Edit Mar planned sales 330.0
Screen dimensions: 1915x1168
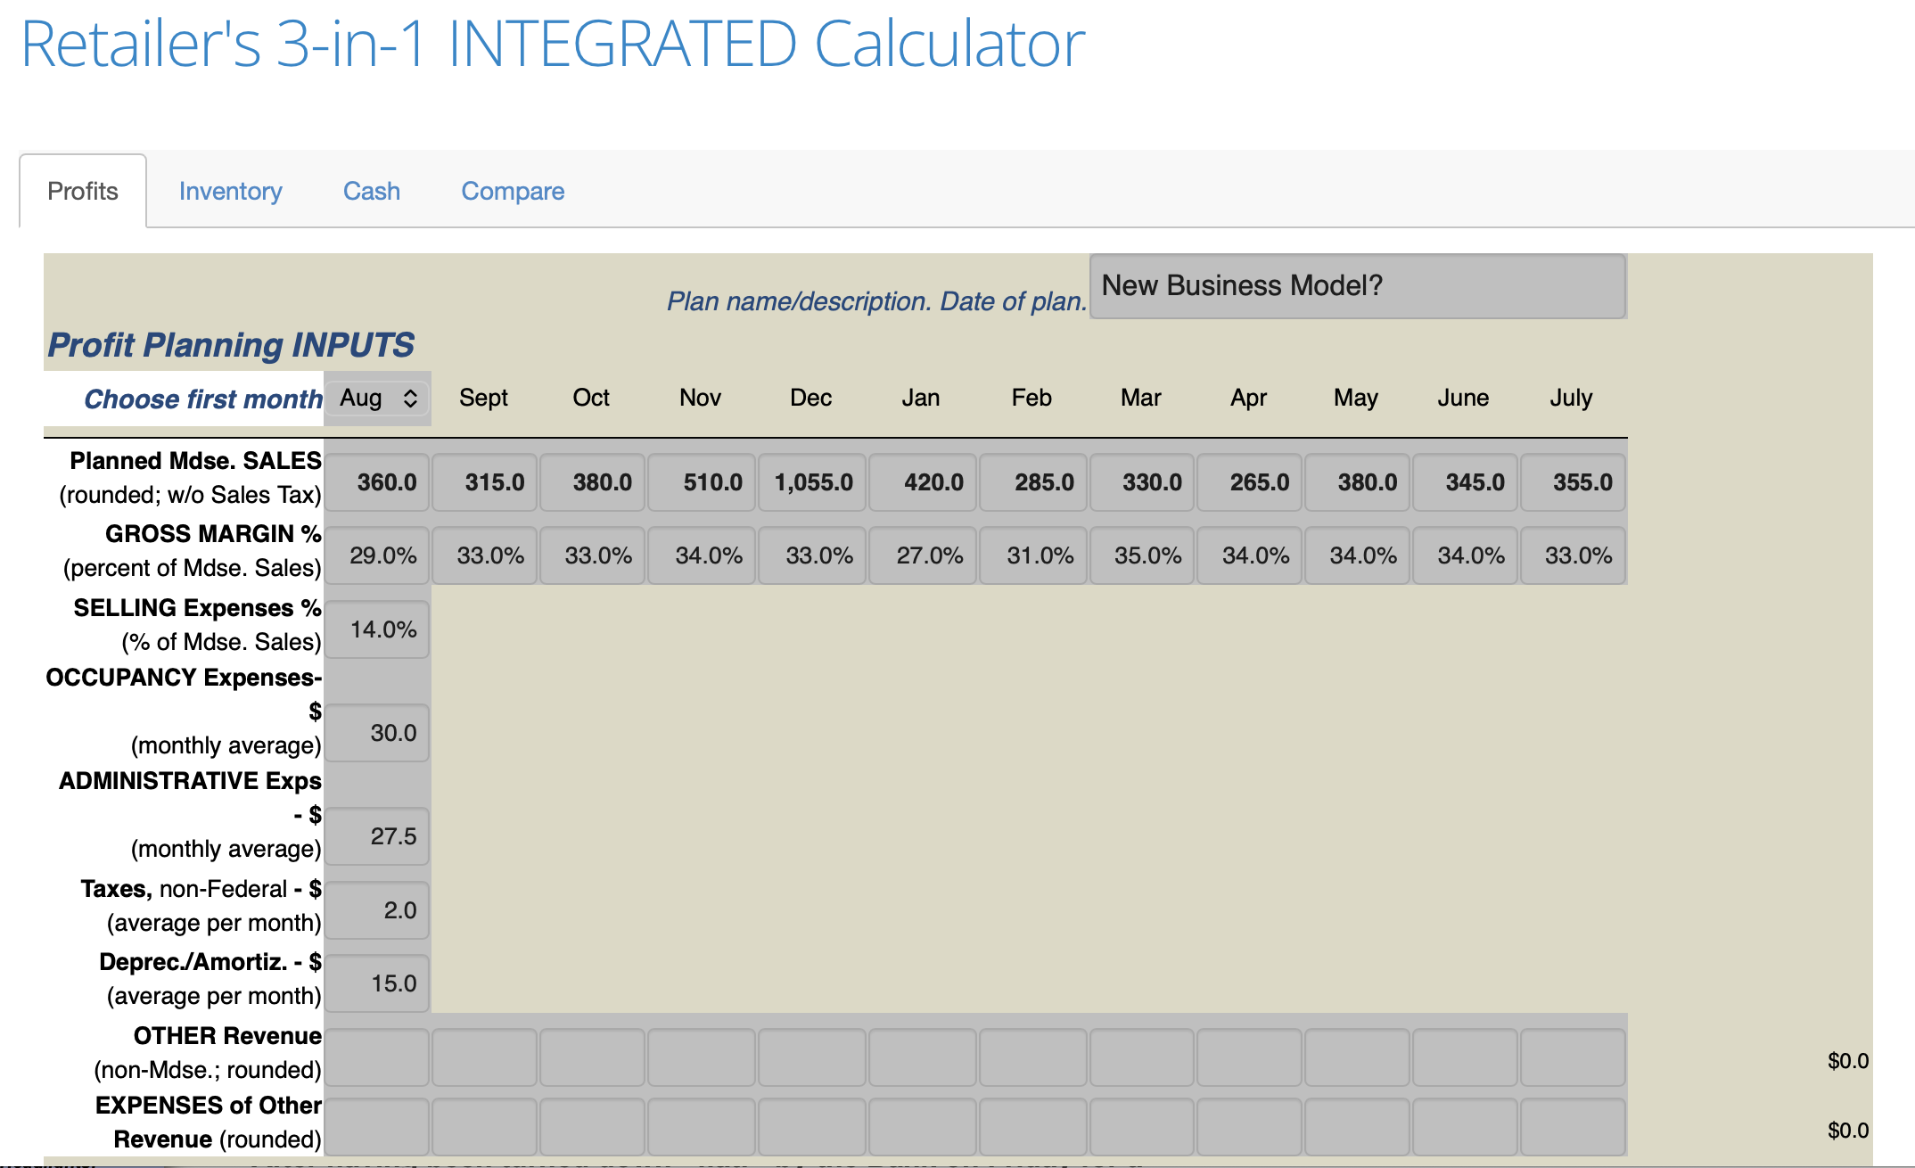pyautogui.click(x=1142, y=482)
